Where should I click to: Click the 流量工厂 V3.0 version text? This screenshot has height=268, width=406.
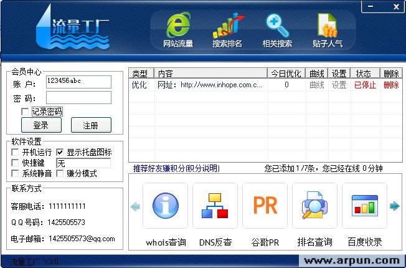(34, 262)
